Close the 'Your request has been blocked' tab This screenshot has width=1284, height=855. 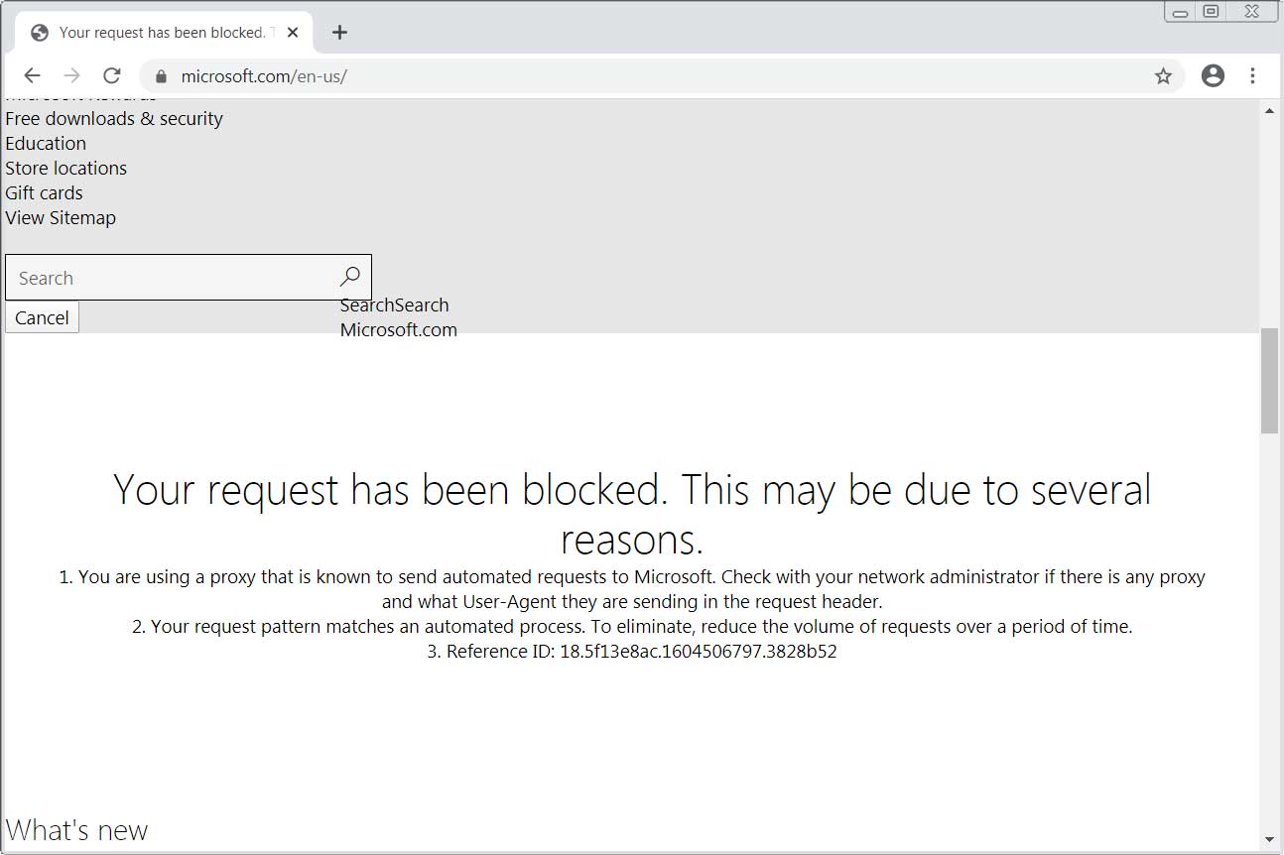[x=293, y=32]
